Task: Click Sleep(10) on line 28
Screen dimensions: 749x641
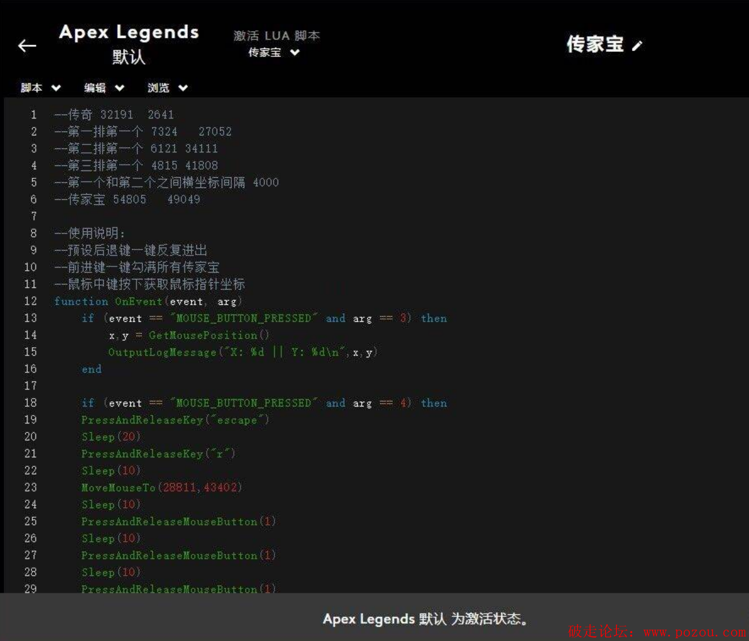Action: pyautogui.click(x=111, y=573)
